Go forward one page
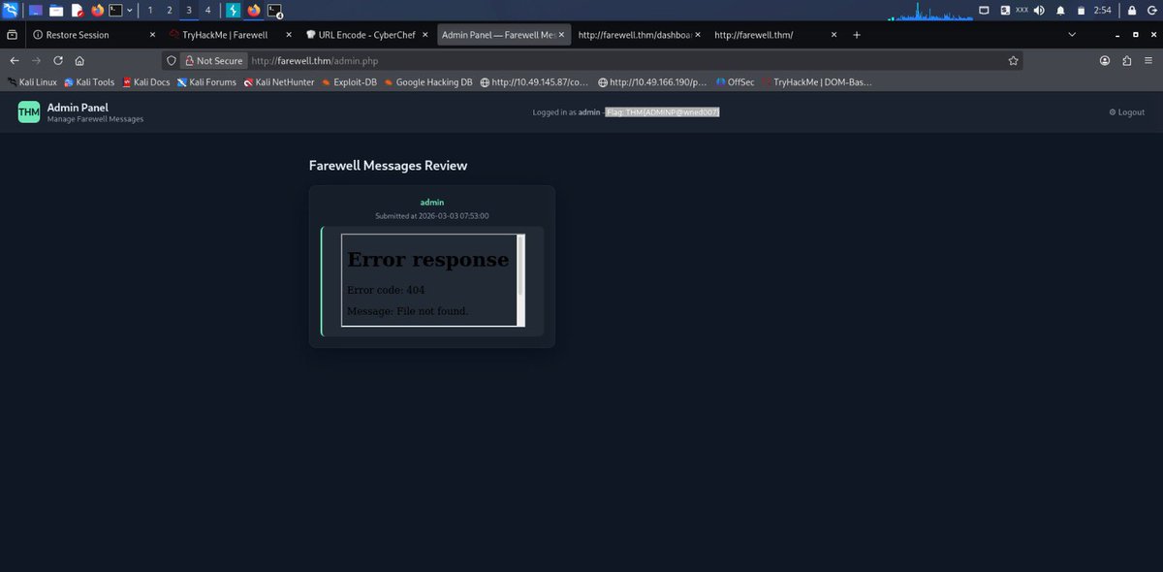This screenshot has width=1163, height=572. (36, 60)
